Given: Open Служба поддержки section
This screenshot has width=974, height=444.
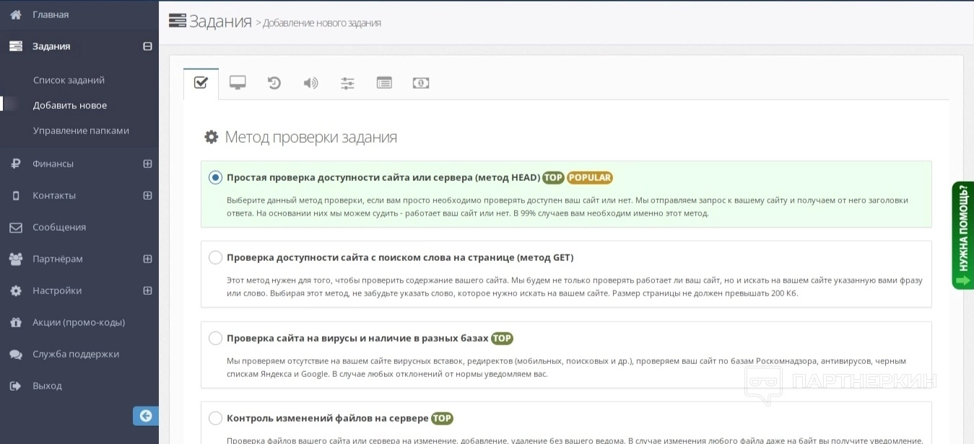Looking at the screenshot, I should point(76,354).
